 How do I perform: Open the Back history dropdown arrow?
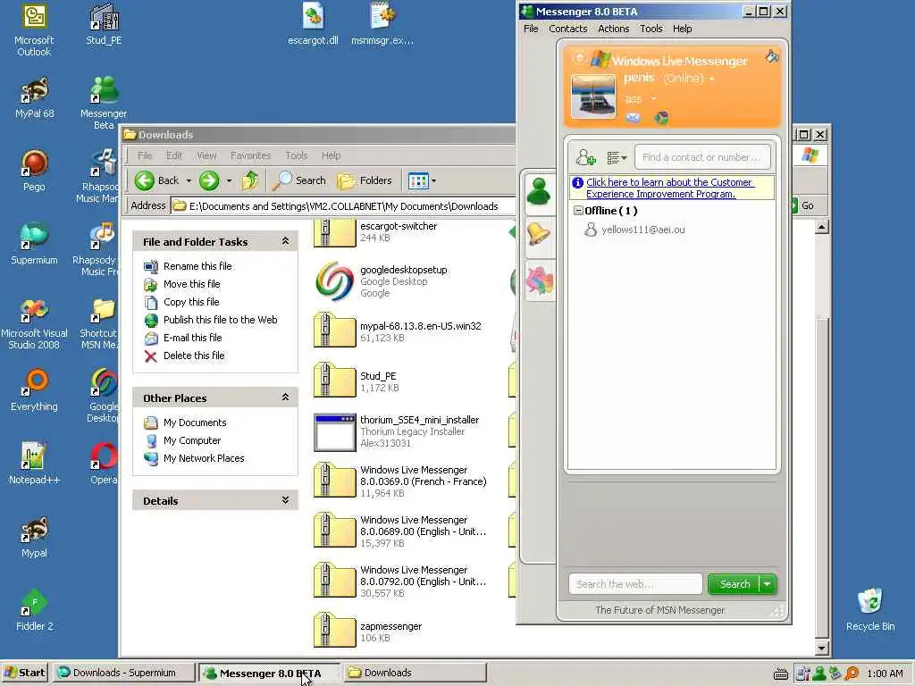189,180
